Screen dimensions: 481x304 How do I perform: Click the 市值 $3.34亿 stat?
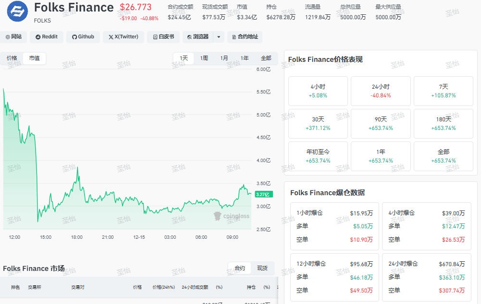click(247, 12)
